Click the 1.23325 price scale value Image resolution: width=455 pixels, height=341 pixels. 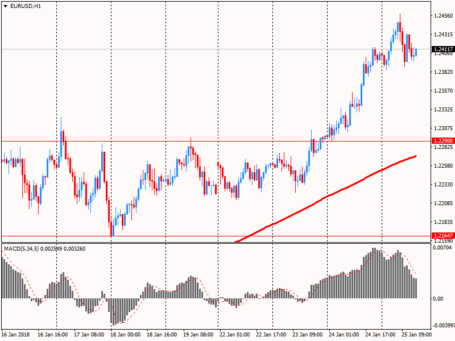[444, 110]
